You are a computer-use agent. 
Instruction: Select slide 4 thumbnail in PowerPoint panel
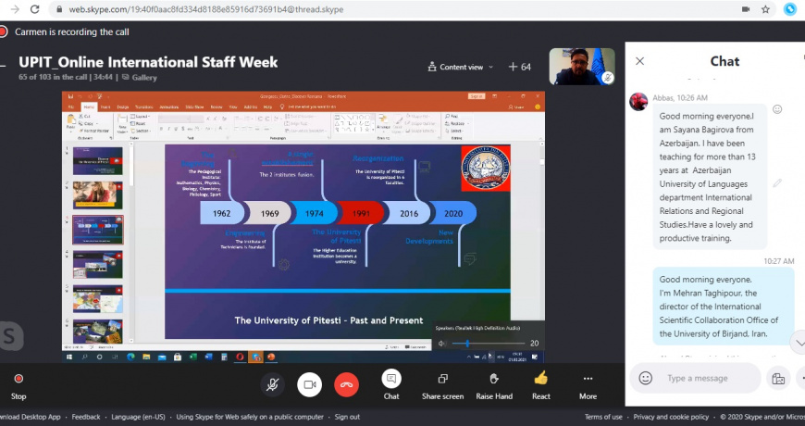(97, 264)
